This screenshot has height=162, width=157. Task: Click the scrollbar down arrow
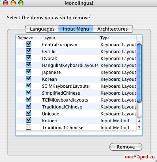pyautogui.click(x=139, y=127)
